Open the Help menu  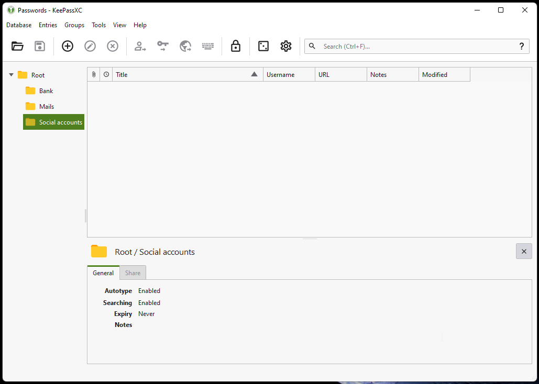coord(140,25)
